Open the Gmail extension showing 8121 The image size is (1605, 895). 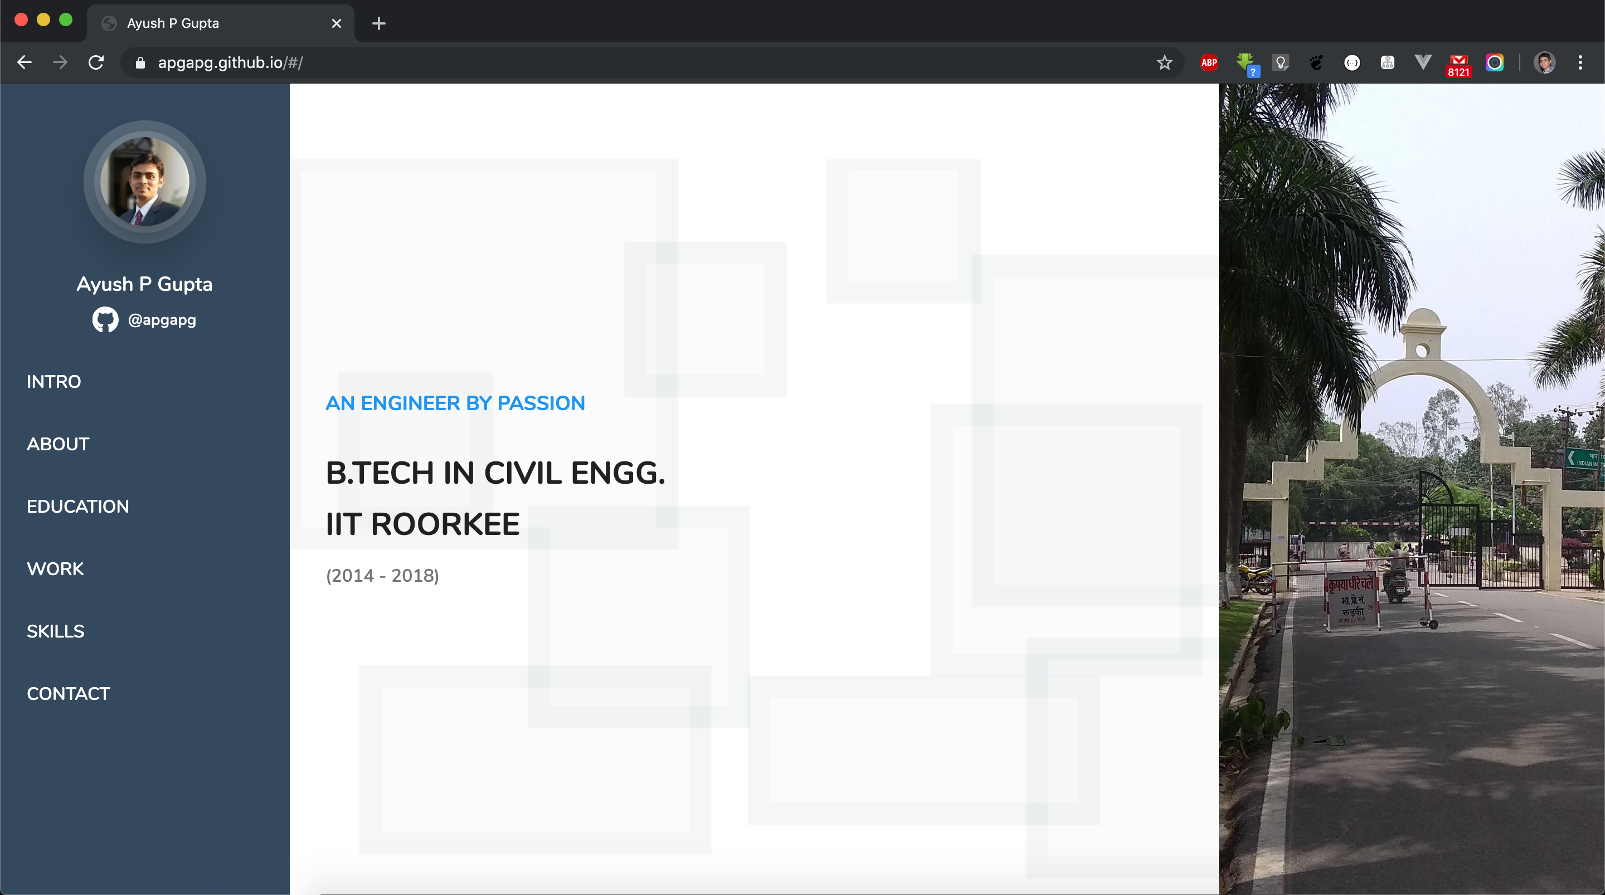(1458, 64)
